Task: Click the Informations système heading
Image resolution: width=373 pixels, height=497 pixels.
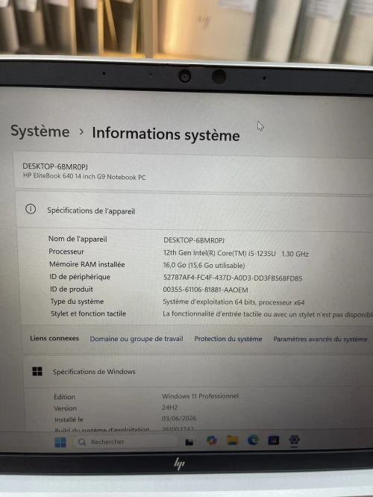Action: 166,134
